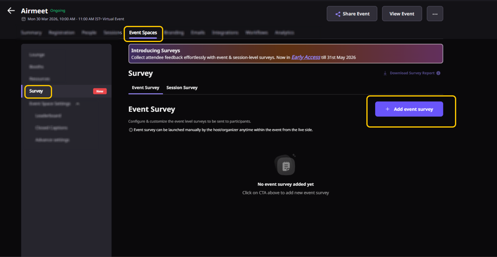Viewport: 497px width, 257px height.
Task: Select Lounge in the left sidebar
Action: coord(37,55)
